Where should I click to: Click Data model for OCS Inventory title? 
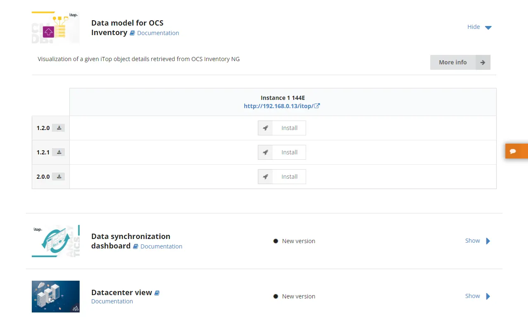(x=127, y=28)
